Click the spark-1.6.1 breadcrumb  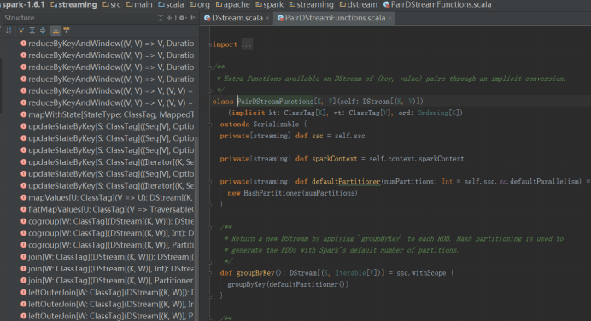click(22, 4)
